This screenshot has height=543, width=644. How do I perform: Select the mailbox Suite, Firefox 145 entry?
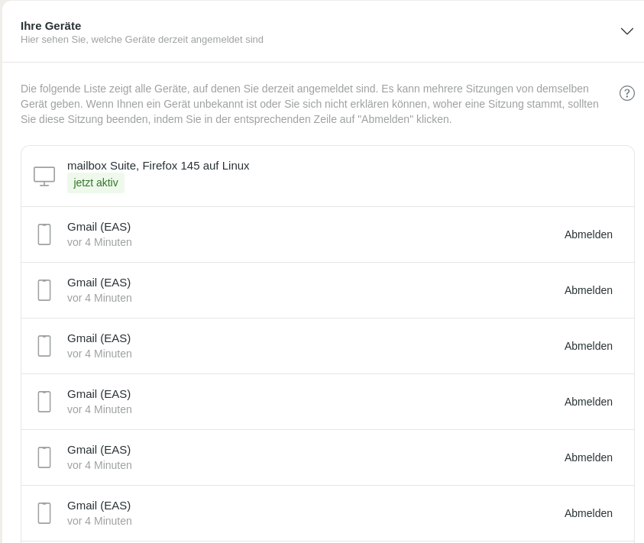158,166
